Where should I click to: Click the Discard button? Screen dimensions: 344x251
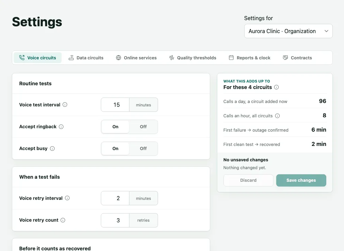click(x=248, y=180)
